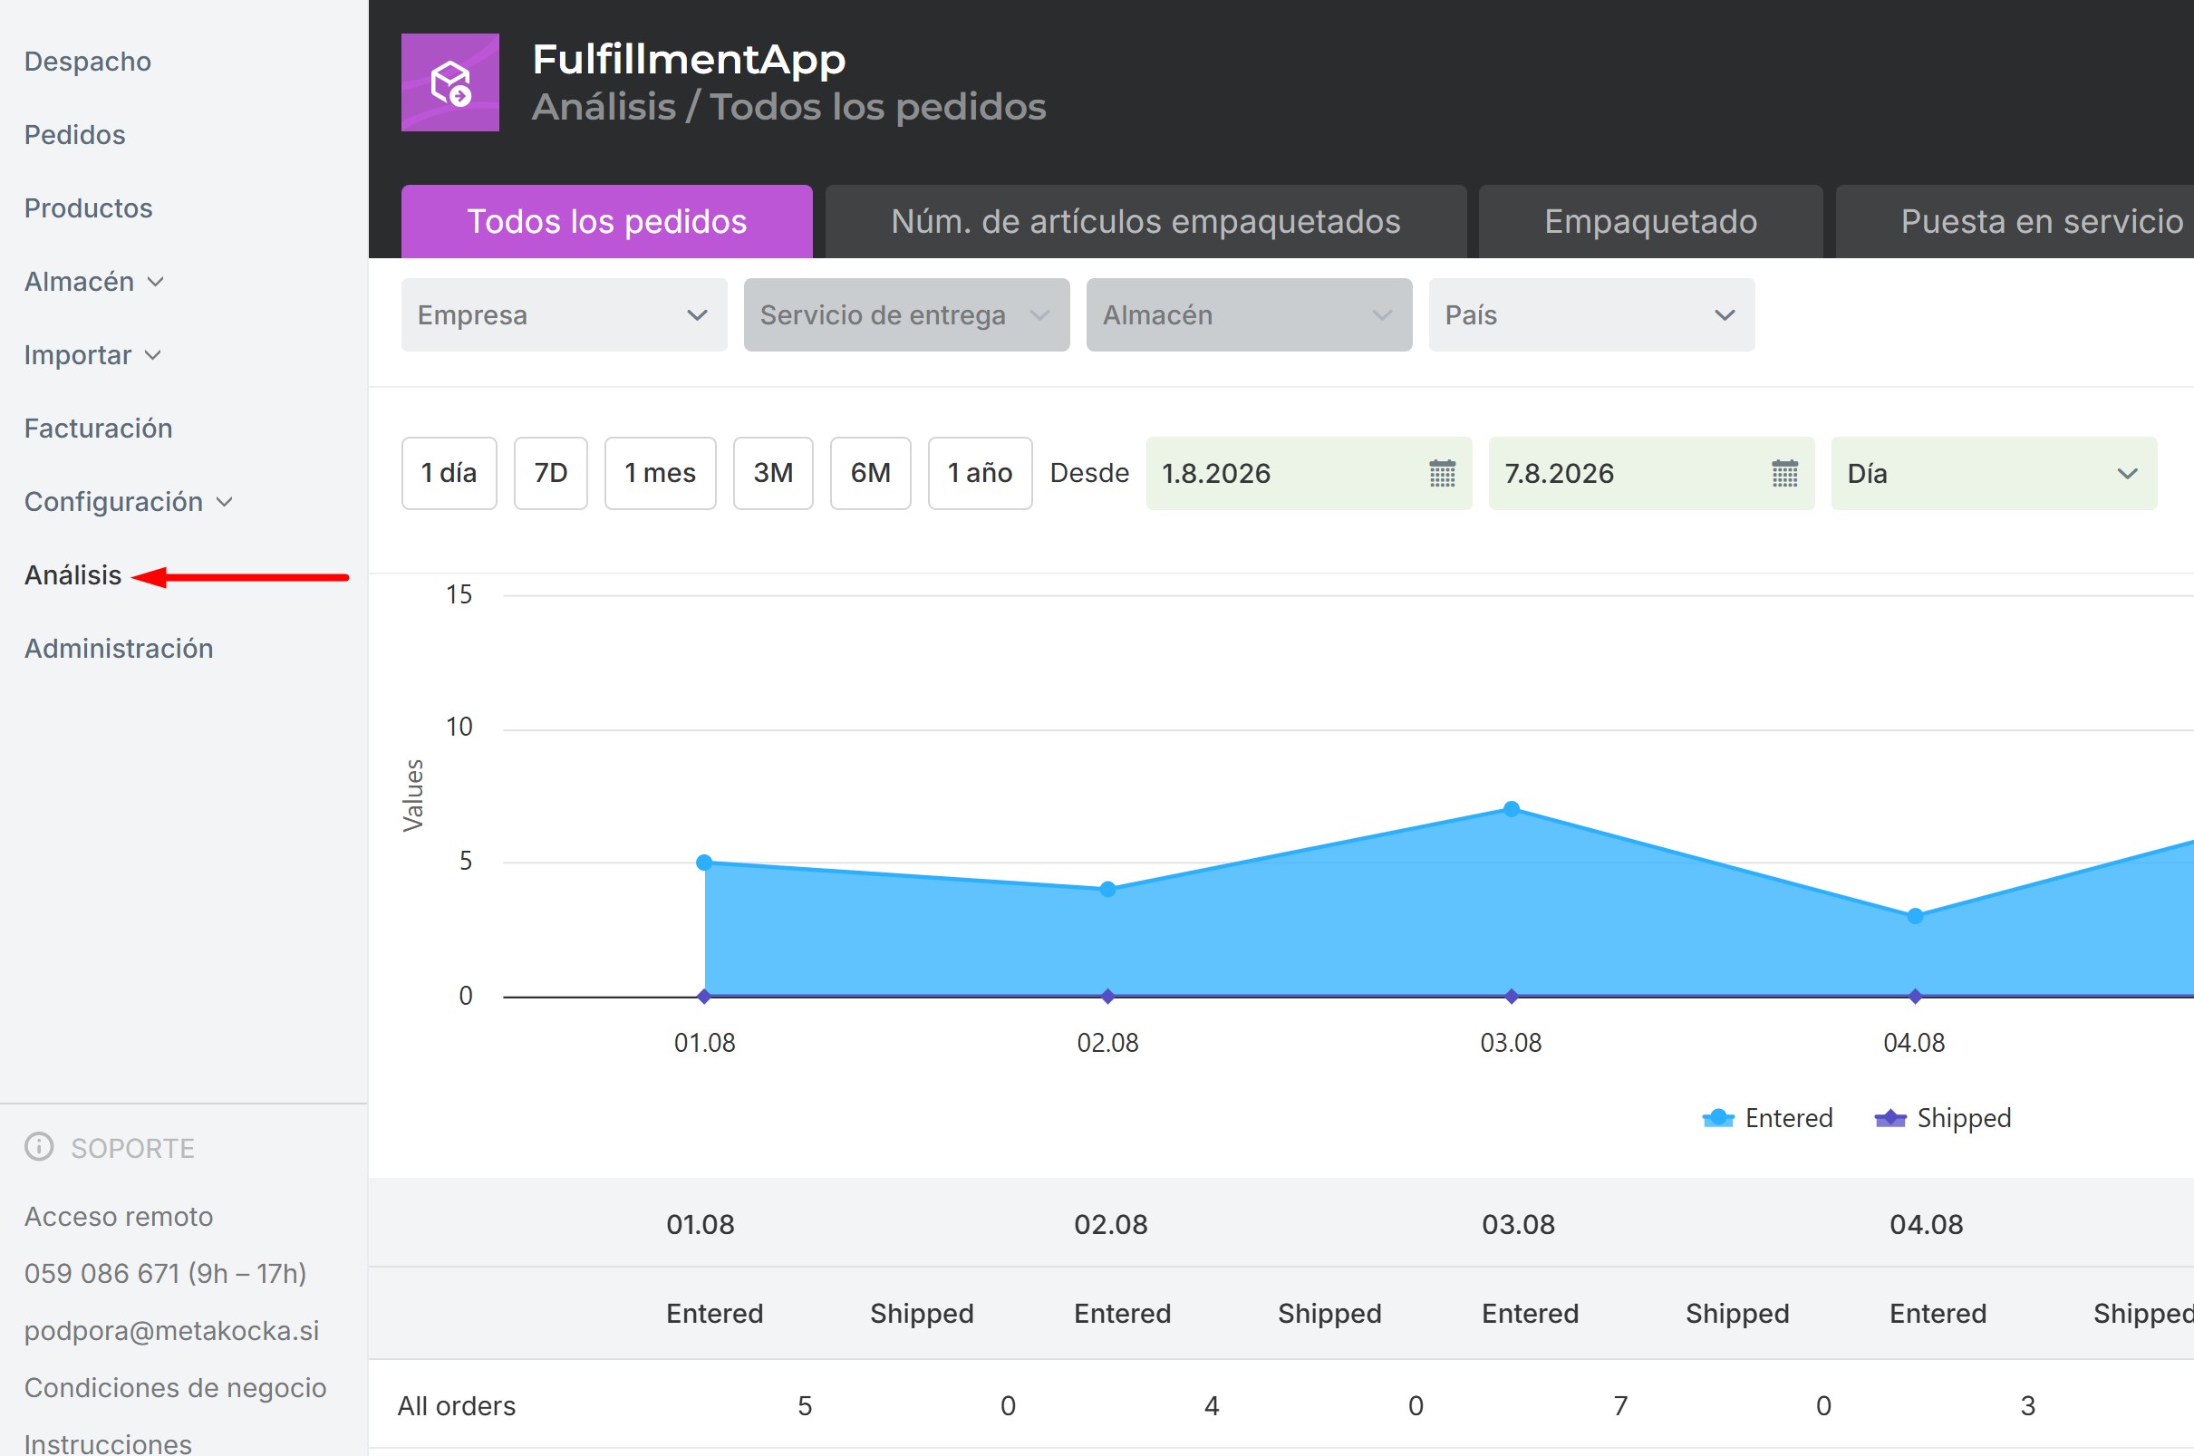Image resolution: width=2194 pixels, height=1456 pixels.
Task: Open the Empresa dropdown filter
Action: click(x=564, y=314)
